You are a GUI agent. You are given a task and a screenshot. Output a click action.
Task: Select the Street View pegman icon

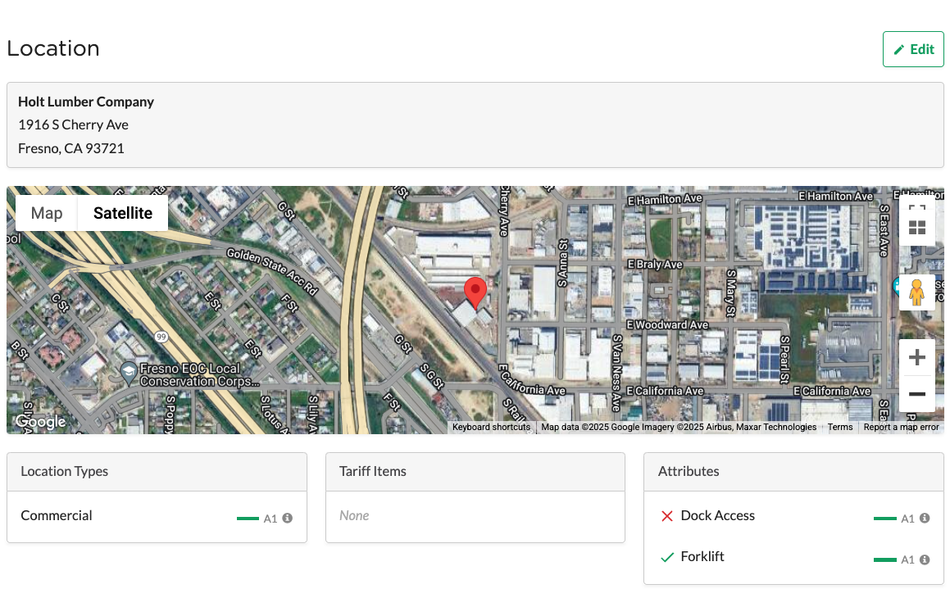pyautogui.click(x=916, y=292)
